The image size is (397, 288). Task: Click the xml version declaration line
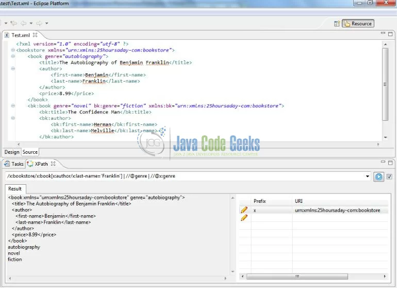(x=72, y=44)
